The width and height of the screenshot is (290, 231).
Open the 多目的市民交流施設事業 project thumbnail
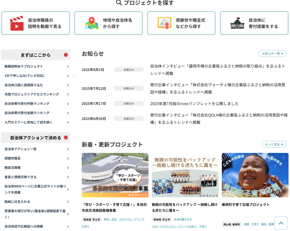(x=115, y=175)
